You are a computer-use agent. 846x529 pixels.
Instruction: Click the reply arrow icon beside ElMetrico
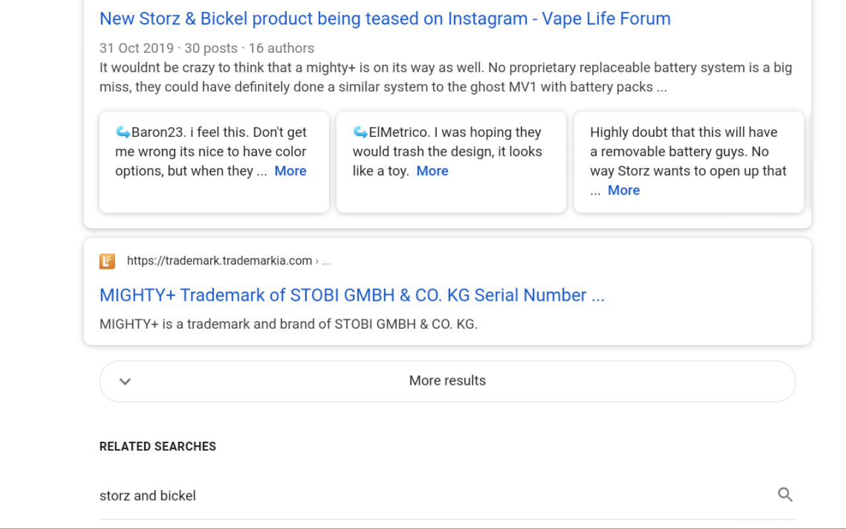point(360,132)
